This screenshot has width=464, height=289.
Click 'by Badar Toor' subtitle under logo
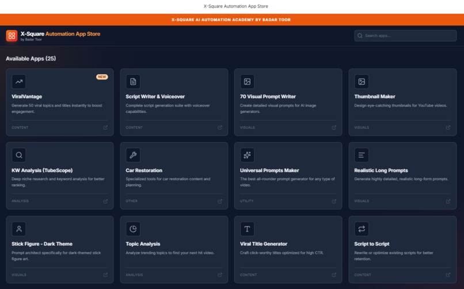pos(31,40)
